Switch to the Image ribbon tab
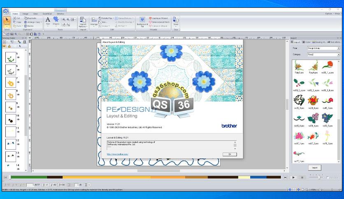 pos(26,14)
